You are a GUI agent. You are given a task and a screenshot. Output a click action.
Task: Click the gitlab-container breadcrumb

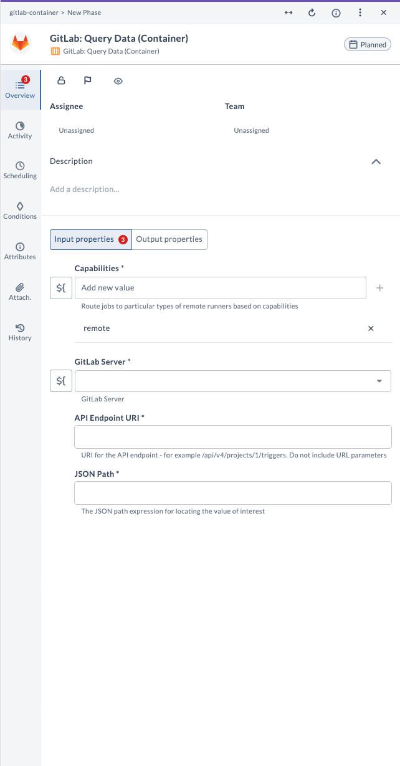point(33,12)
